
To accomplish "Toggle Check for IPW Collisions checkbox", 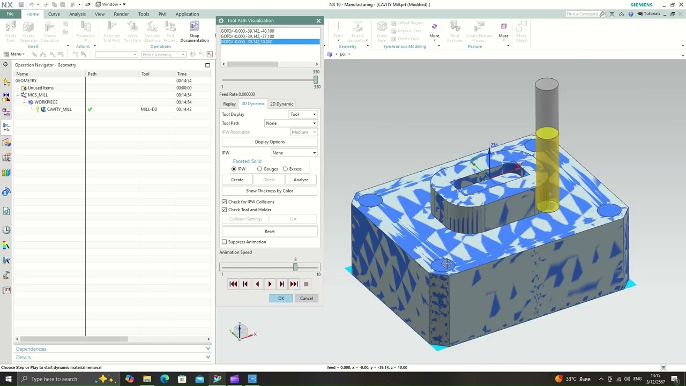I will pyautogui.click(x=224, y=202).
